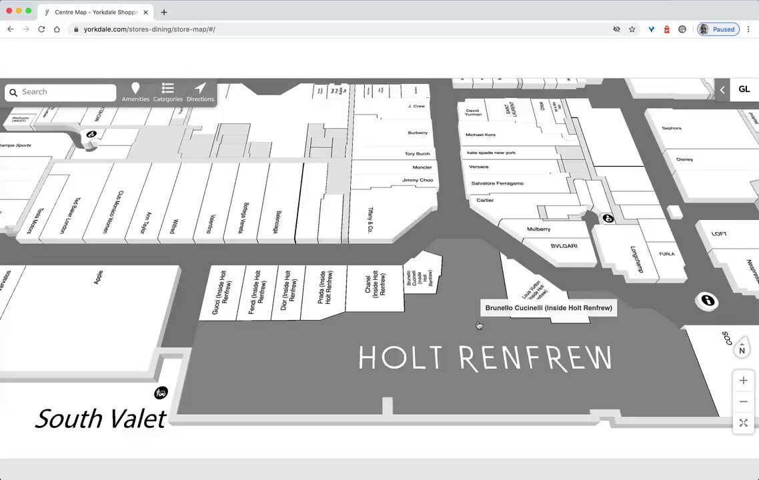Click the Brunello Cucinelli tooltip label

(x=548, y=308)
